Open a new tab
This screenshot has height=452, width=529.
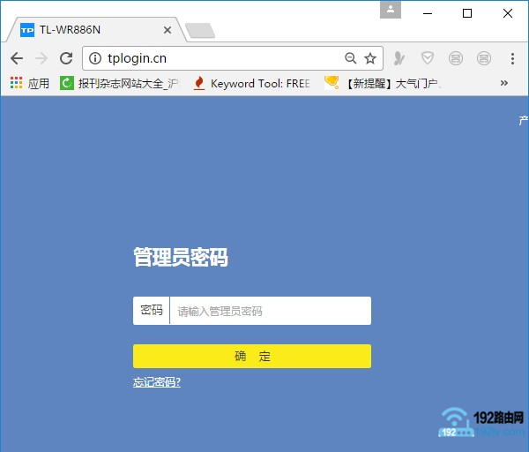click(x=200, y=31)
